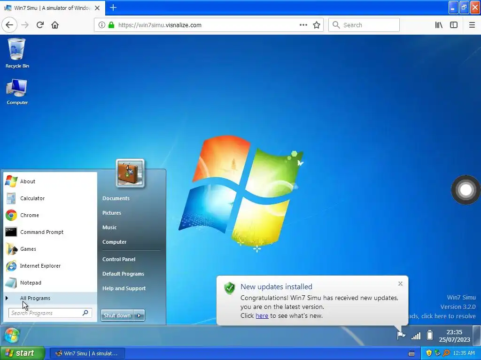Open Pictures from Start menu right pane
Screen dimensions: 481x360
click(112, 213)
